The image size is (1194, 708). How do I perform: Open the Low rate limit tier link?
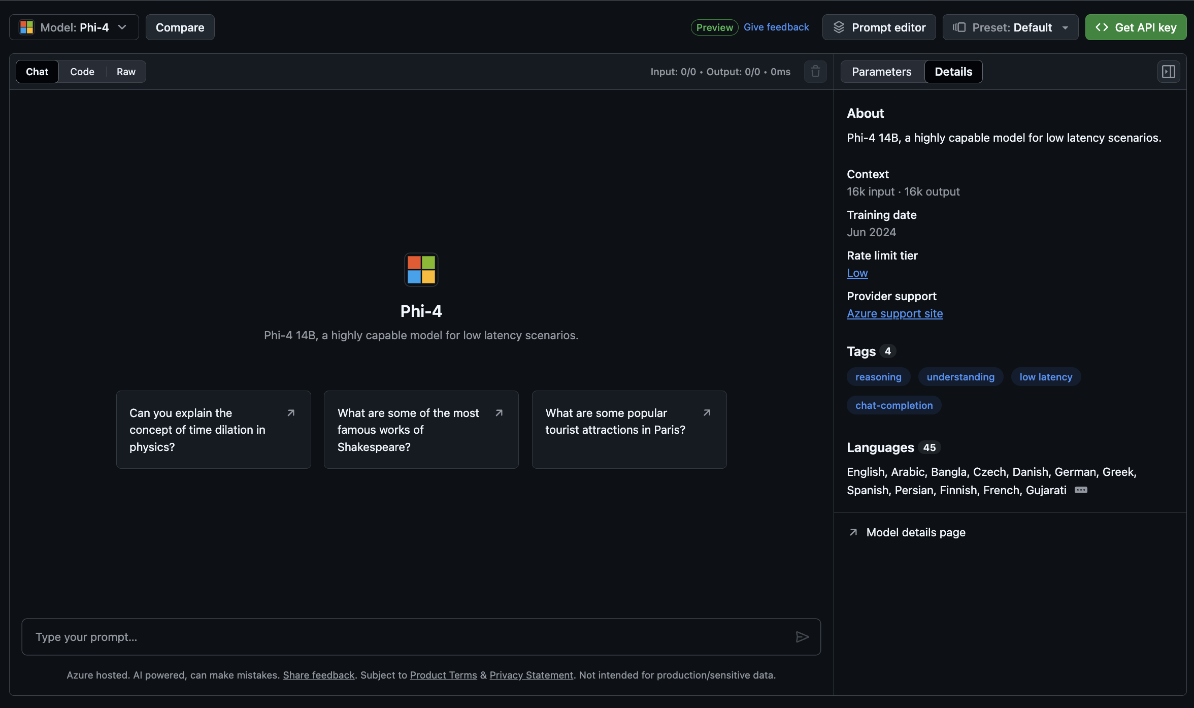(x=857, y=273)
